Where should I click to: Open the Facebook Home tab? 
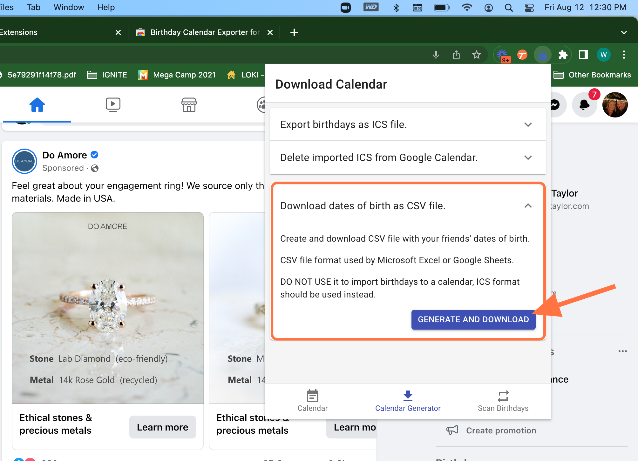(x=37, y=105)
